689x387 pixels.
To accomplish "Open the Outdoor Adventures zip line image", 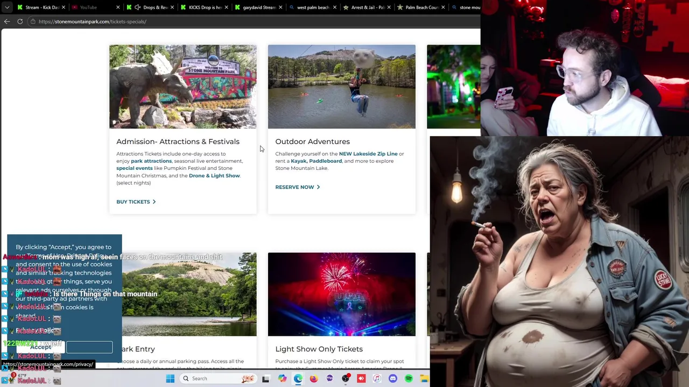I will (342, 87).
